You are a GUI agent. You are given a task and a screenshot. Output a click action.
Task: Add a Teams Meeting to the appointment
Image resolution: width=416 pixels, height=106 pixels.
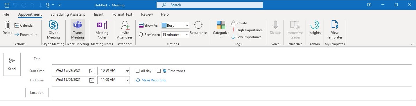(78, 30)
